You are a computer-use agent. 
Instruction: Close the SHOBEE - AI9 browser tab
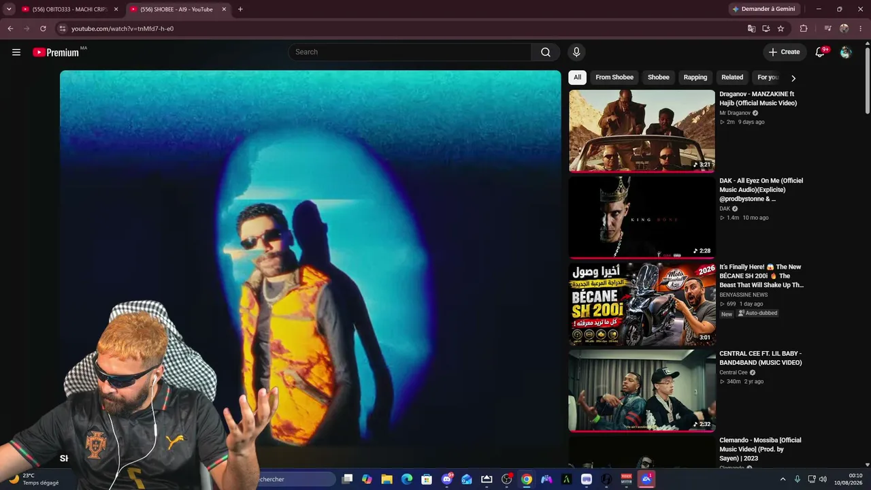[224, 10]
